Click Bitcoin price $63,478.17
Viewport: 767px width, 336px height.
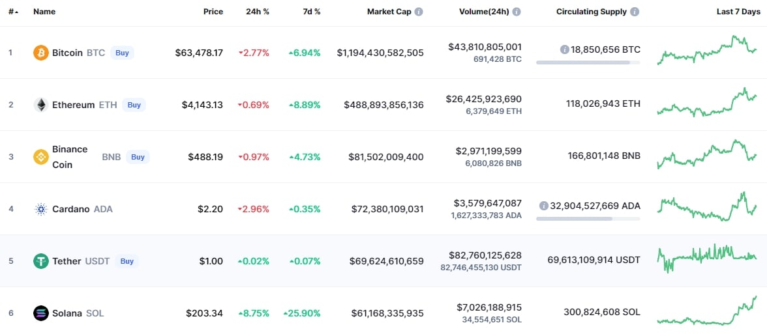pos(199,53)
